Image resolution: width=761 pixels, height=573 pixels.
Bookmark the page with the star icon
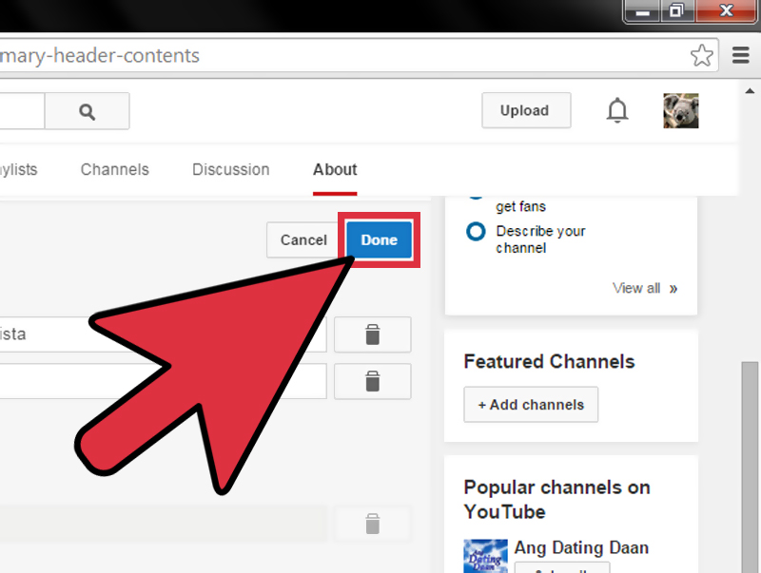point(702,55)
